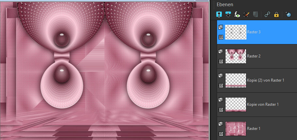The image size is (297, 140).
Task: Select the Kopie (2) von Raster 1 thumbnail
Action: 236,80
